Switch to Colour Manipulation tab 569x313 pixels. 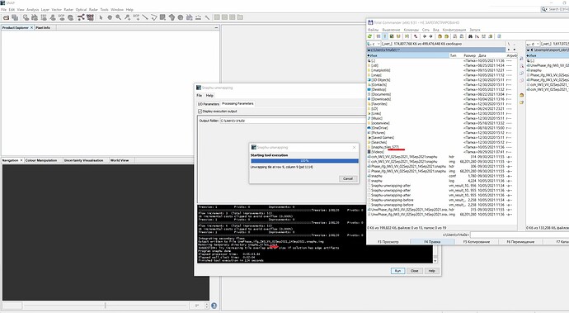[x=41, y=160]
